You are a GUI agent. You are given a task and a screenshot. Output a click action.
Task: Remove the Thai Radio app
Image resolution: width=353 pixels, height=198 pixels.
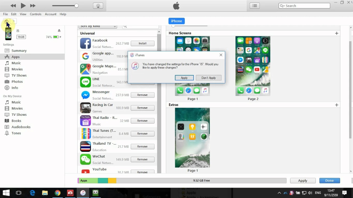click(143, 121)
